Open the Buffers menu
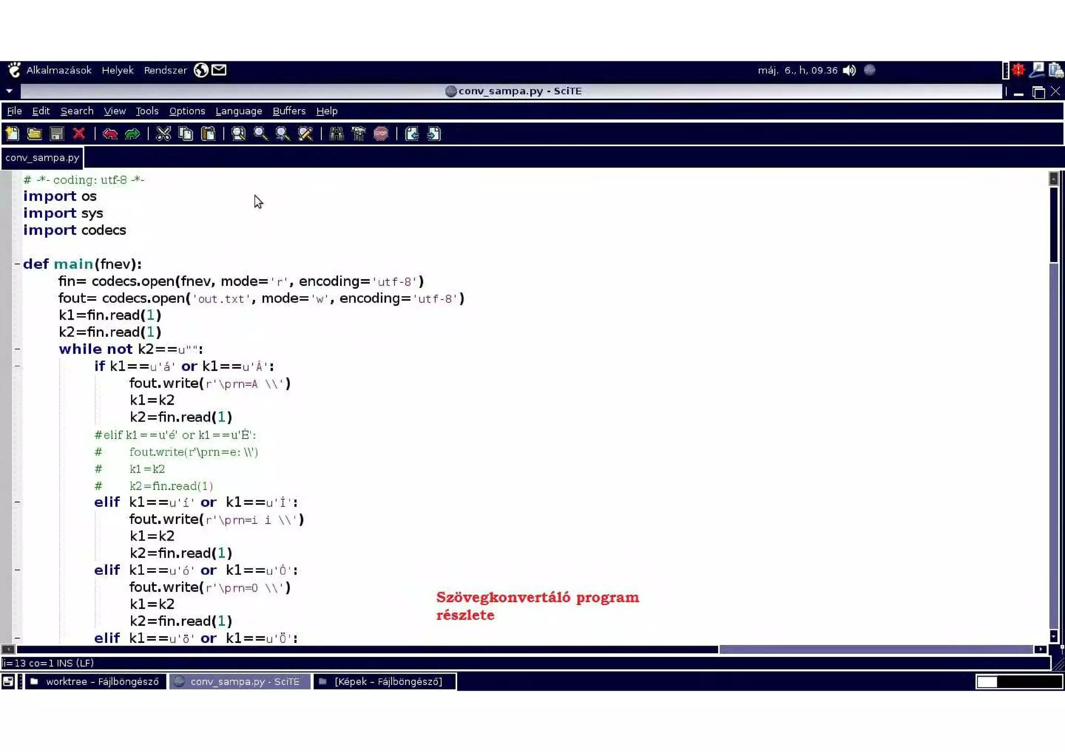Image resolution: width=1065 pixels, height=752 pixels. [x=289, y=111]
